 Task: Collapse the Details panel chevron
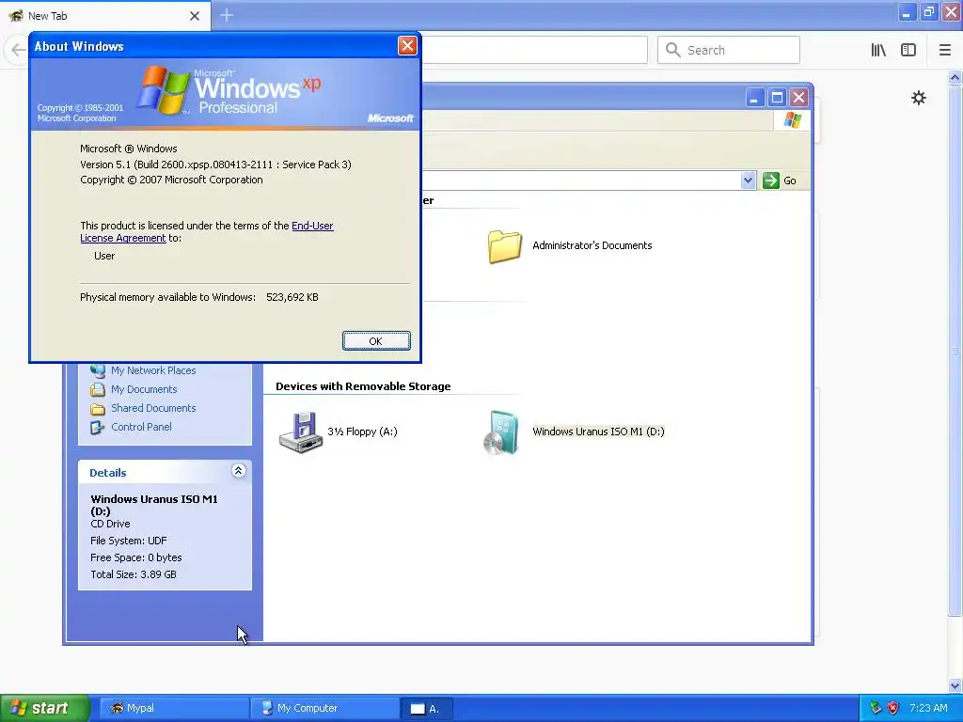coord(238,471)
